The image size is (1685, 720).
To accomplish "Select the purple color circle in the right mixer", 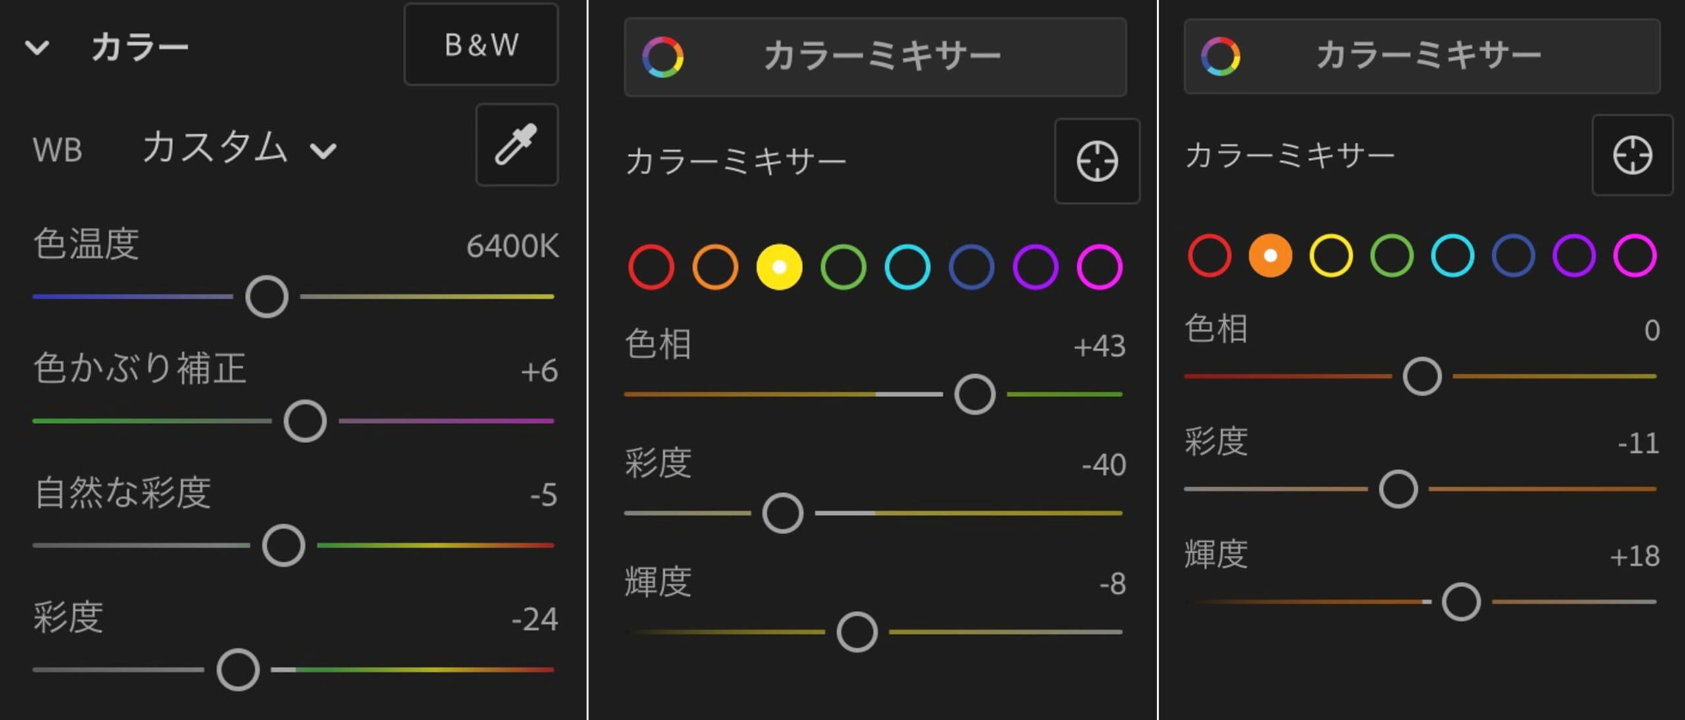I will (x=1574, y=255).
